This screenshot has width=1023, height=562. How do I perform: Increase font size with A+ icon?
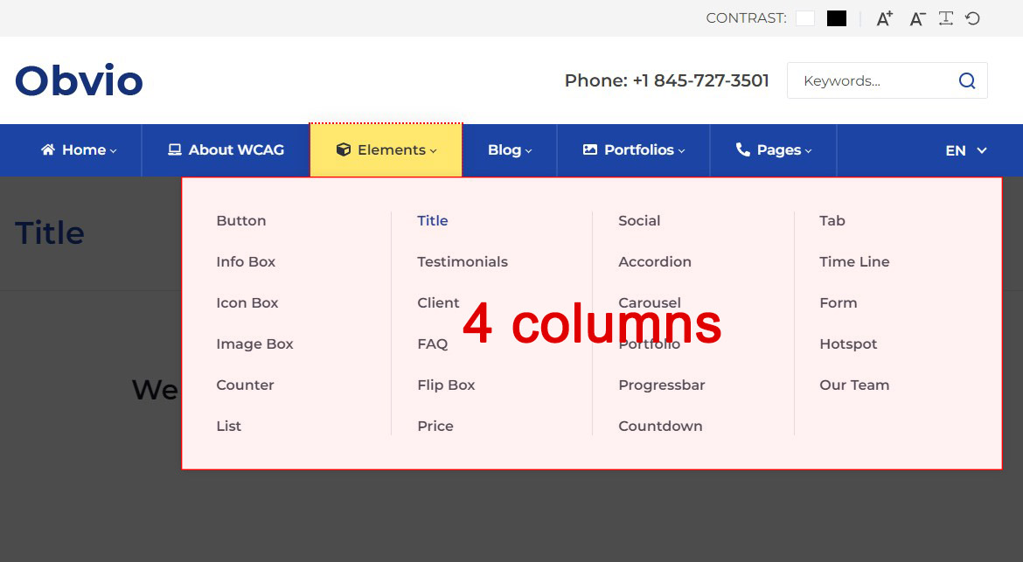[x=884, y=19]
